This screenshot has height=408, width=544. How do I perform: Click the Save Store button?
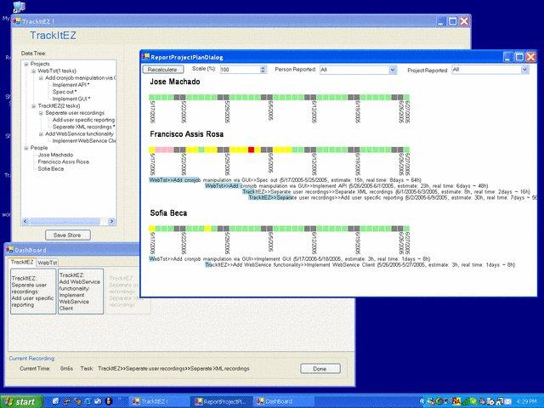66,234
